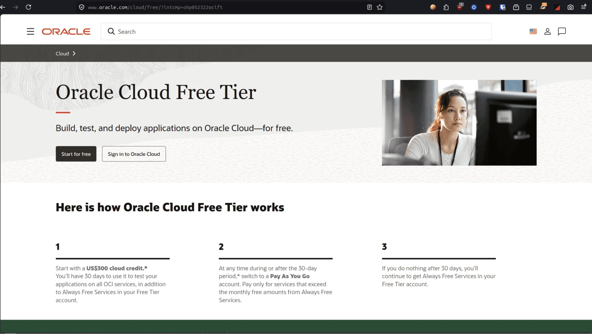
Task: Open the chat speech bubble icon
Action: tap(562, 31)
